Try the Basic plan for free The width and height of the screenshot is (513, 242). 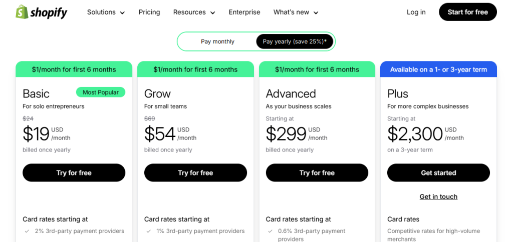(x=74, y=172)
